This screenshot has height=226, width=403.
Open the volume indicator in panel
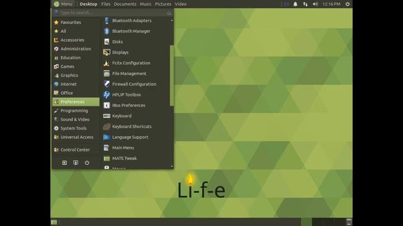point(315,4)
